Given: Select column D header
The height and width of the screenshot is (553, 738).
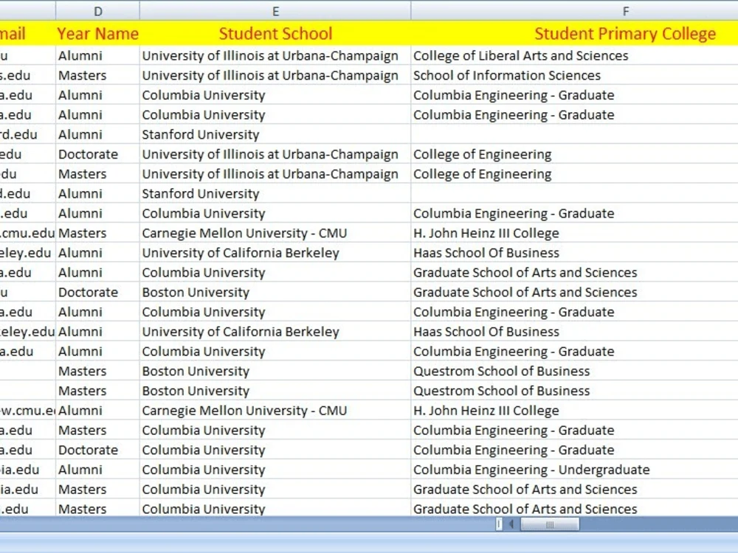Looking at the screenshot, I should pyautogui.click(x=98, y=11).
